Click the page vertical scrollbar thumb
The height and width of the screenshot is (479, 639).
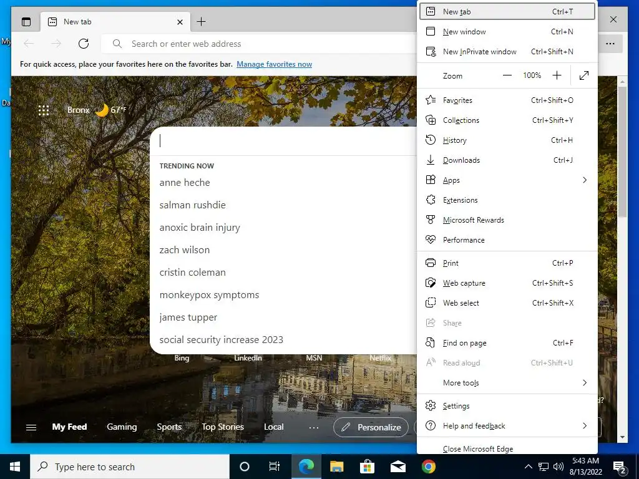pos(622,152)
